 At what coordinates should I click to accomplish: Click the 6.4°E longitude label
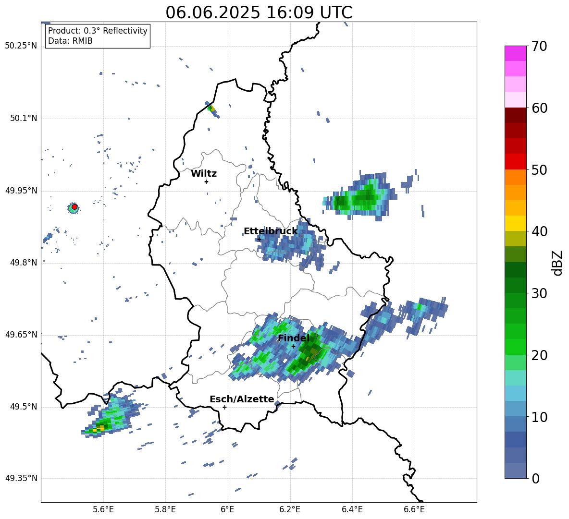(352, 509)
